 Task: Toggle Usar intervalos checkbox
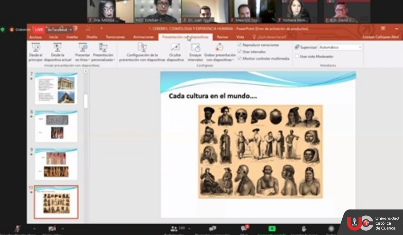[240, 52]
